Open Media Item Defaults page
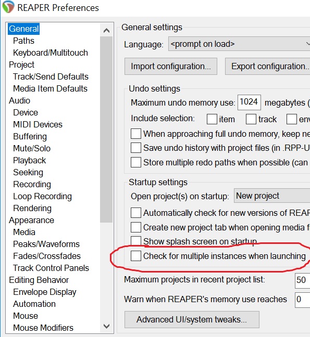Image resolution: width=310 pixels, height=337 pixels. 50,88
